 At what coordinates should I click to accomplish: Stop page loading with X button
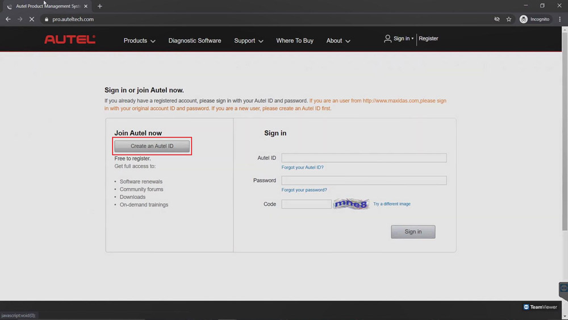coord(32,19)
